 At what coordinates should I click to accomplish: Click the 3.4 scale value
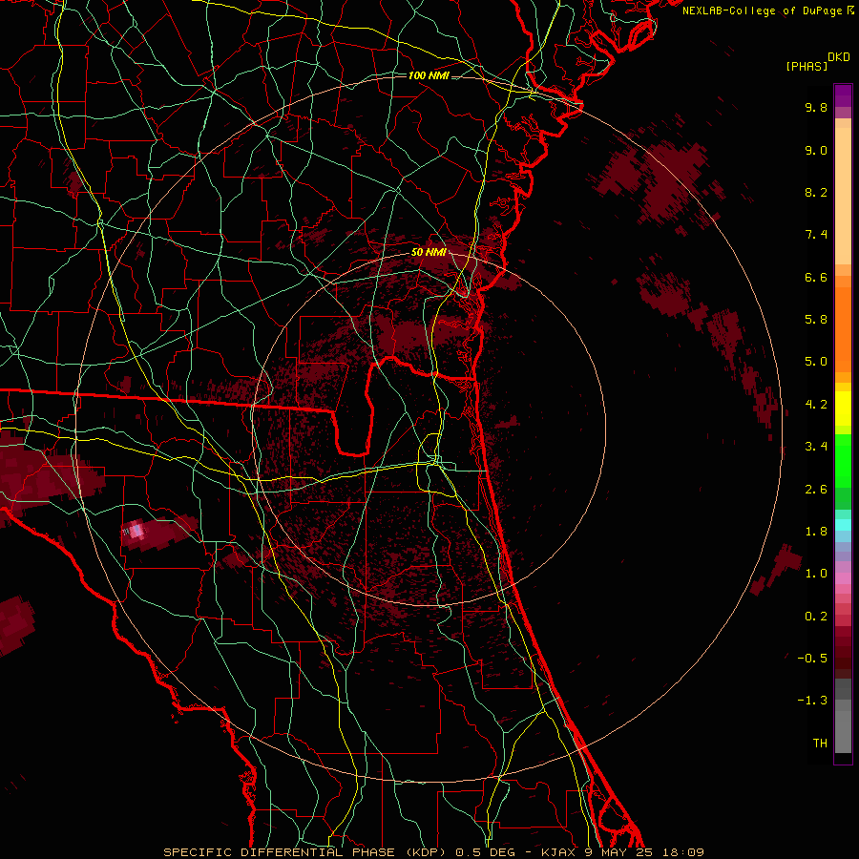(816, 447)
